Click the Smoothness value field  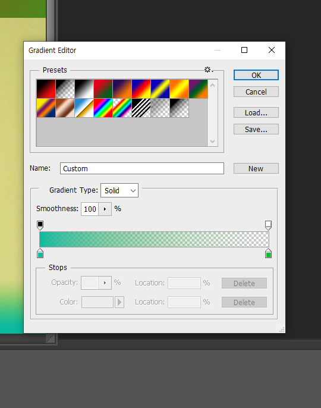pyautogui.click(x=90, y=209)
